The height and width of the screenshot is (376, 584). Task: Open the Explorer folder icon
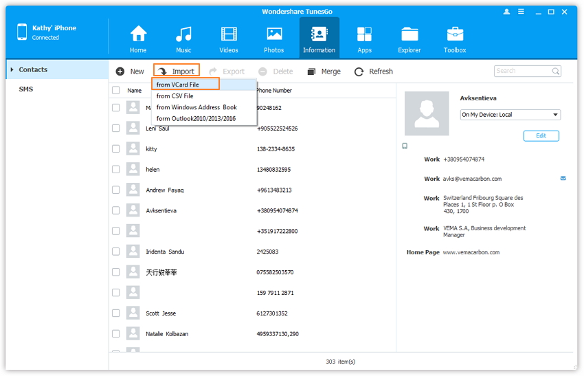409,34
